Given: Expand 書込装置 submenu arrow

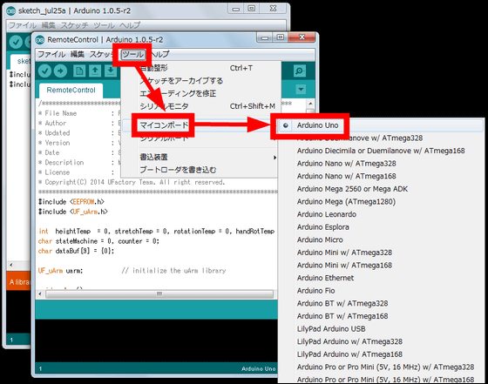Looking at the screenshot, I should point(274,158).
